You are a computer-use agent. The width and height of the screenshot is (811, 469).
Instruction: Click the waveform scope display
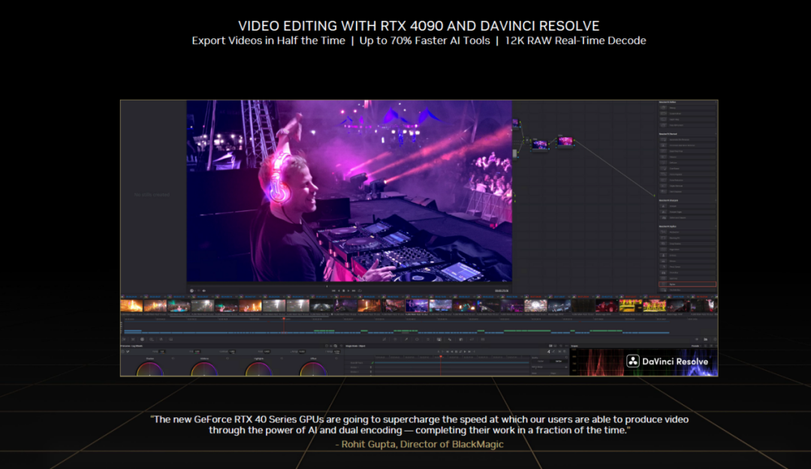[x=646, y=362]
